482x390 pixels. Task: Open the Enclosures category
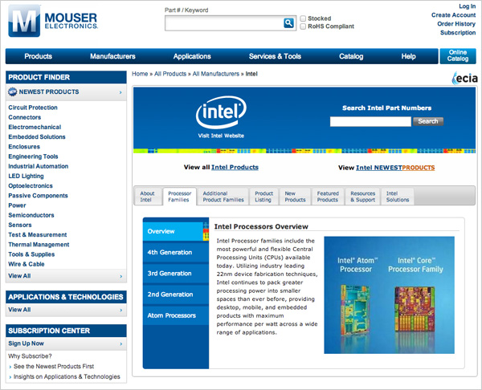click(x=24, y=147)
